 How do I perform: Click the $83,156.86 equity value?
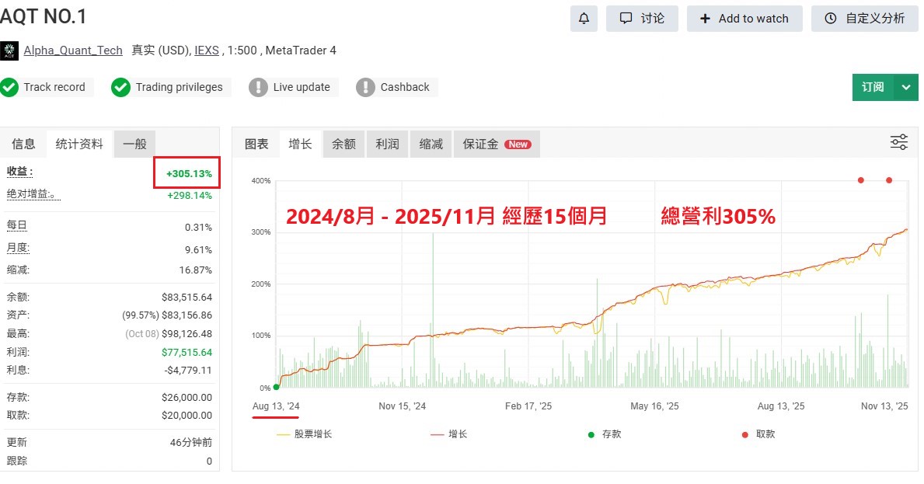pyautogui.click(x=187, y=315)
